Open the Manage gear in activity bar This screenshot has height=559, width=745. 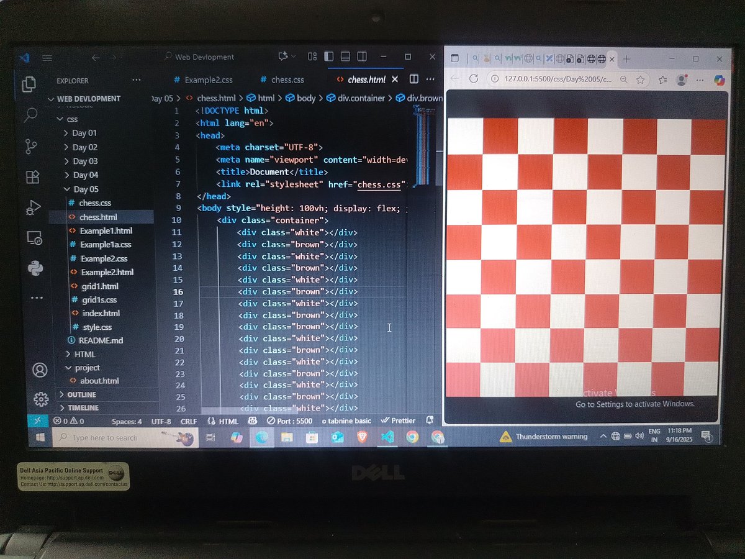pyautogui.click(x=41, y=399)
